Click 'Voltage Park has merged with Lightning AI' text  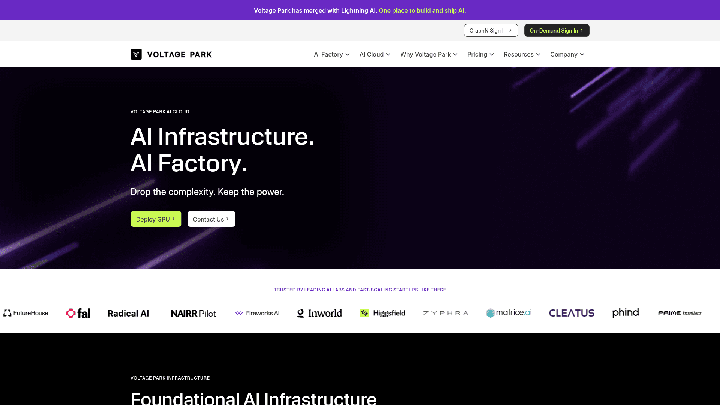click(x=315, y=10)
